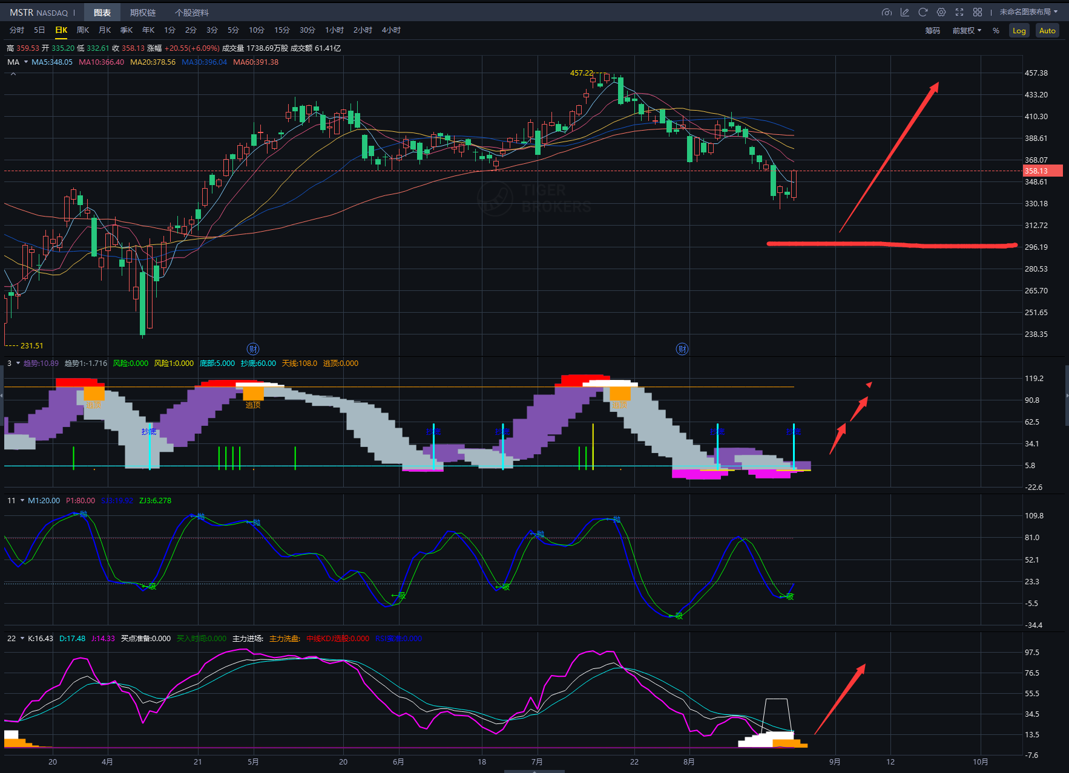Switch to the 图表 tab

point(102,13)
